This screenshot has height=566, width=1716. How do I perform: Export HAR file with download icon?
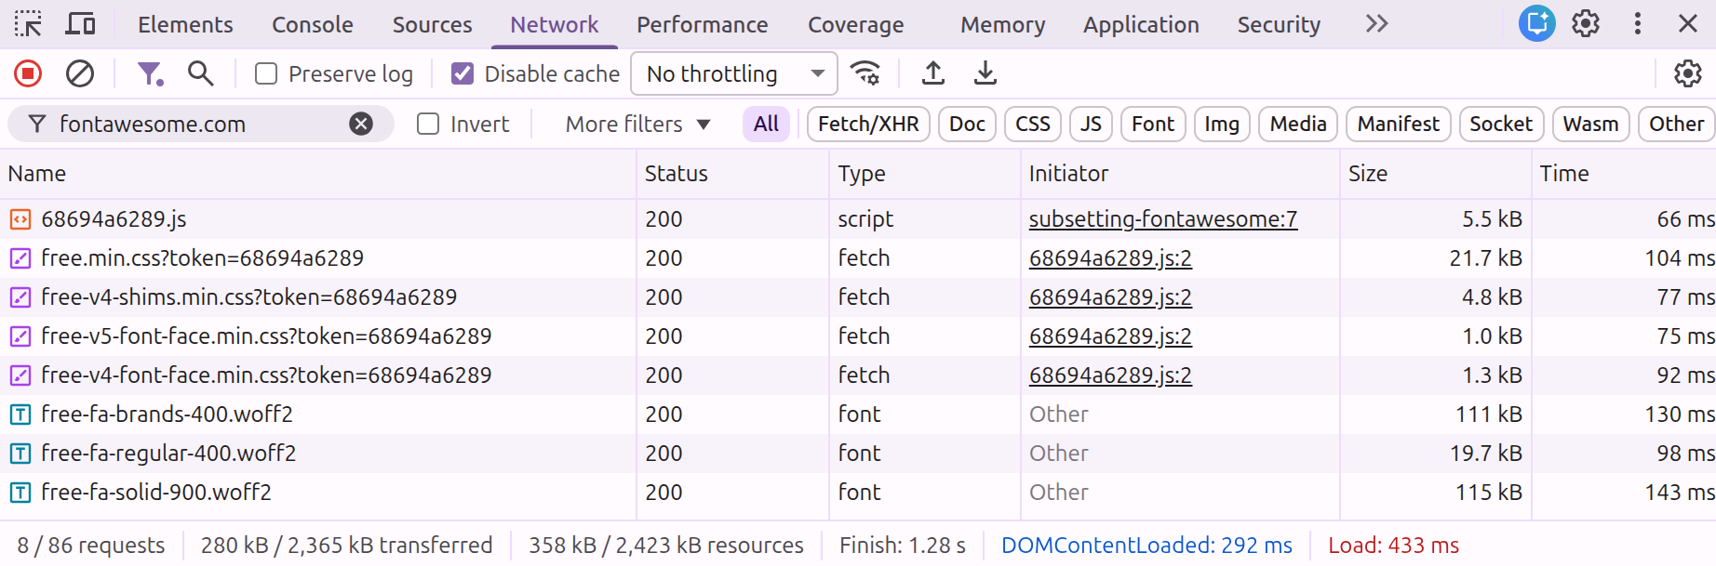point(985,73)
